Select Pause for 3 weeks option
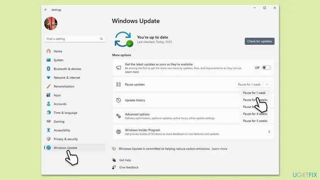The width and height of the screenshot is (320, 180). point(255,107)
